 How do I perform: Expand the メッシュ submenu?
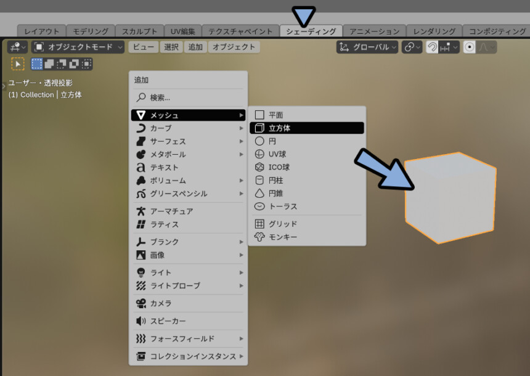pyautogui.click(x=188, y=115)
